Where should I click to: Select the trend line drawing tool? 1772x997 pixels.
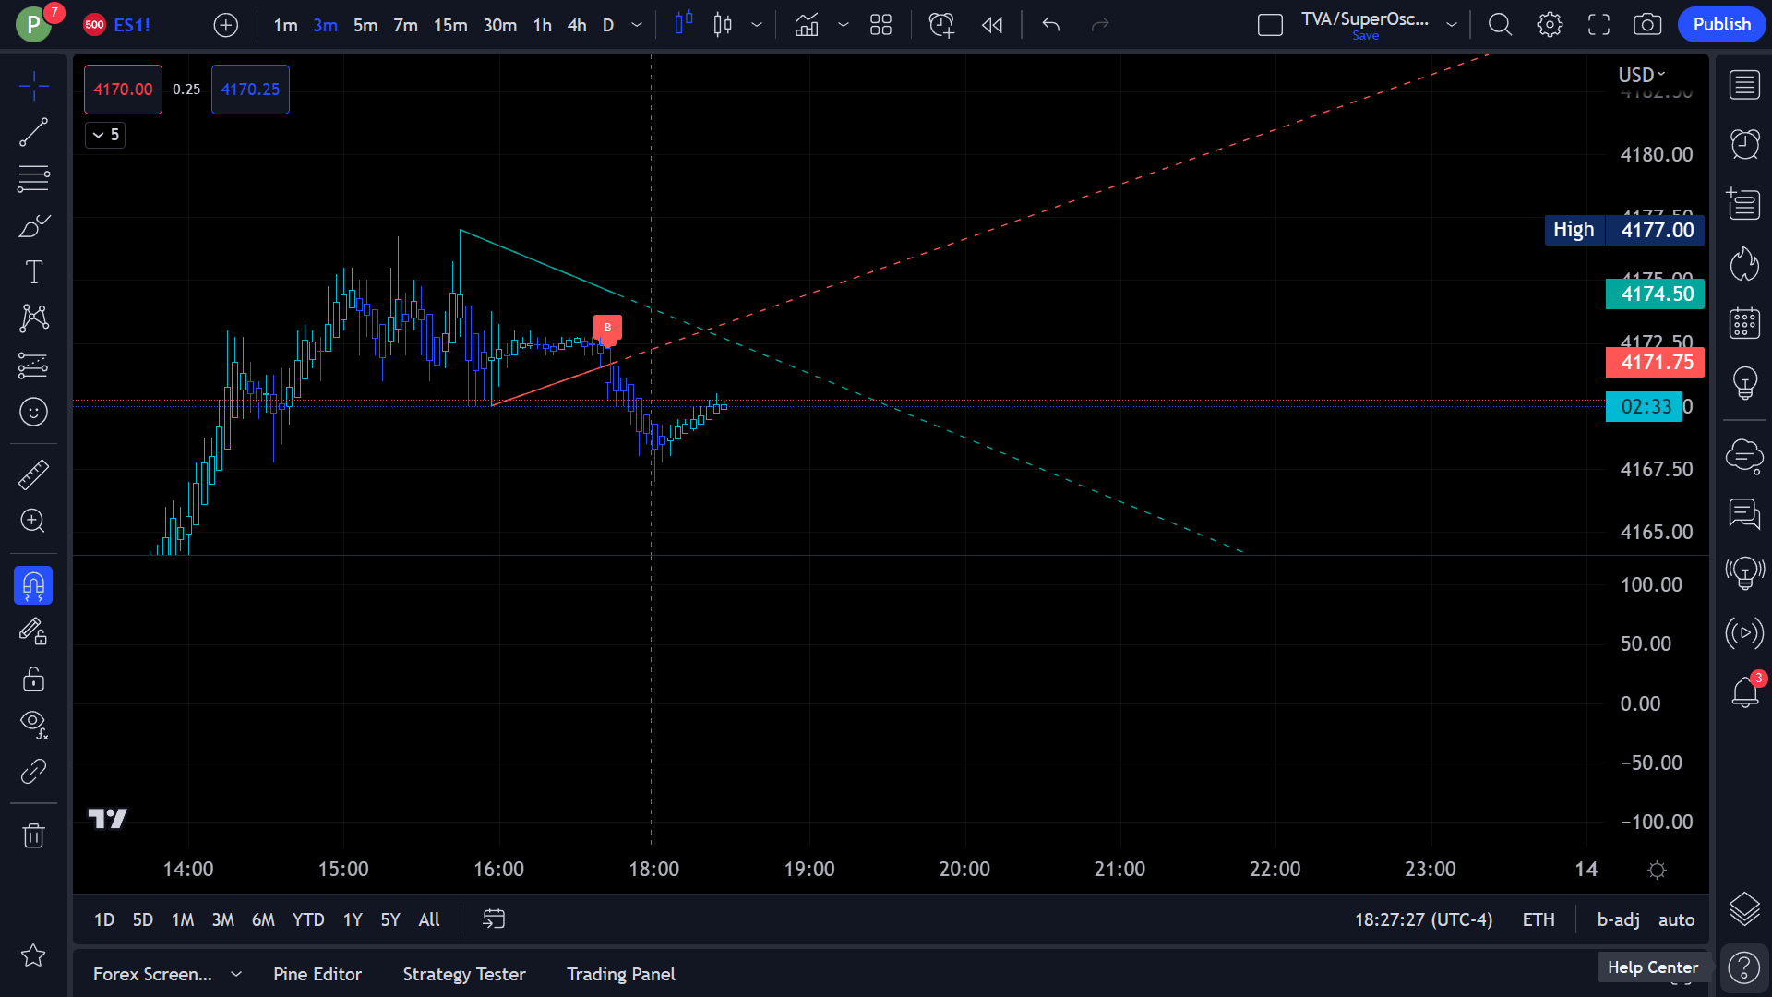[33, 133]
